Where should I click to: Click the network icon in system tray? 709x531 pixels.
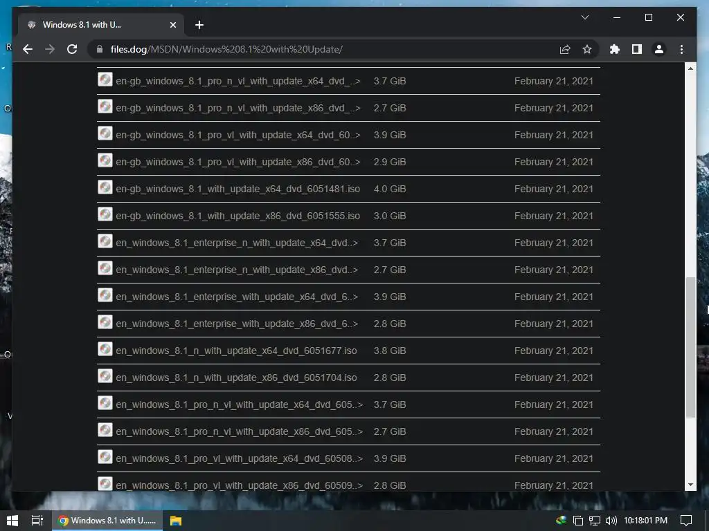[595, 521]
